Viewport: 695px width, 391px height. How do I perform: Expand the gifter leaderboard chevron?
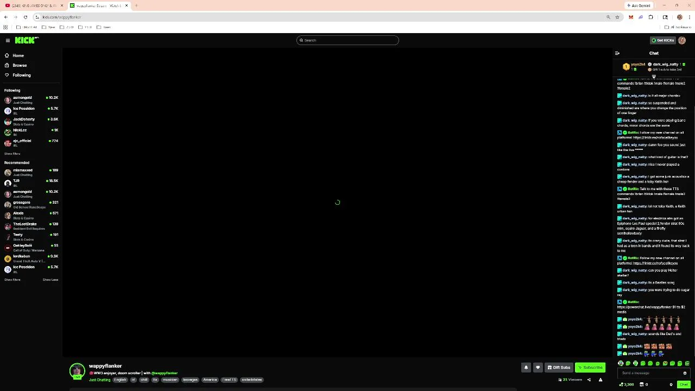click(x=654, y=77)
